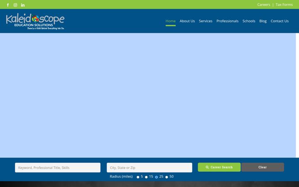
Task: Open the Instagram social icon
Action: pyautogui.click(x=15, y=5)
